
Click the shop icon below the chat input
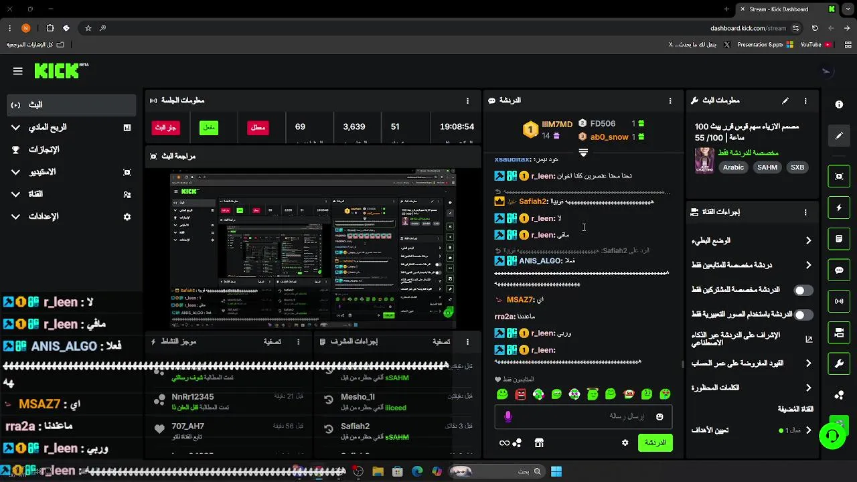(x=539, y=443)
